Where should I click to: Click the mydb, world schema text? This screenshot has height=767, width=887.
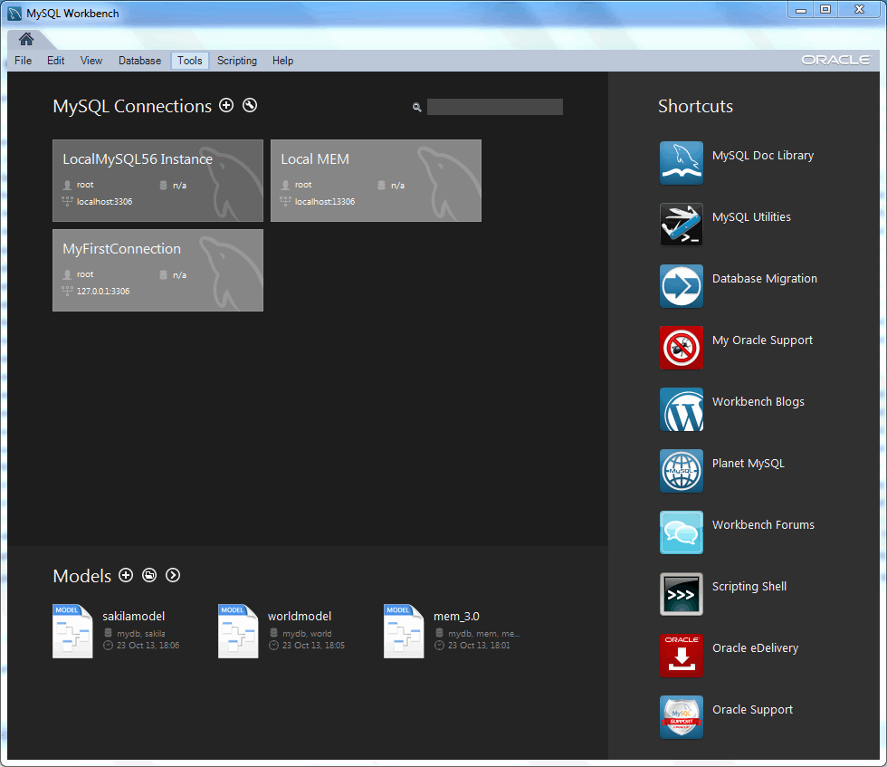[307, 633]
